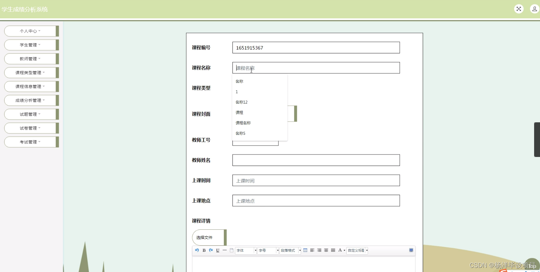Click the 教师姓名 input field

click(x=316, y=160)
